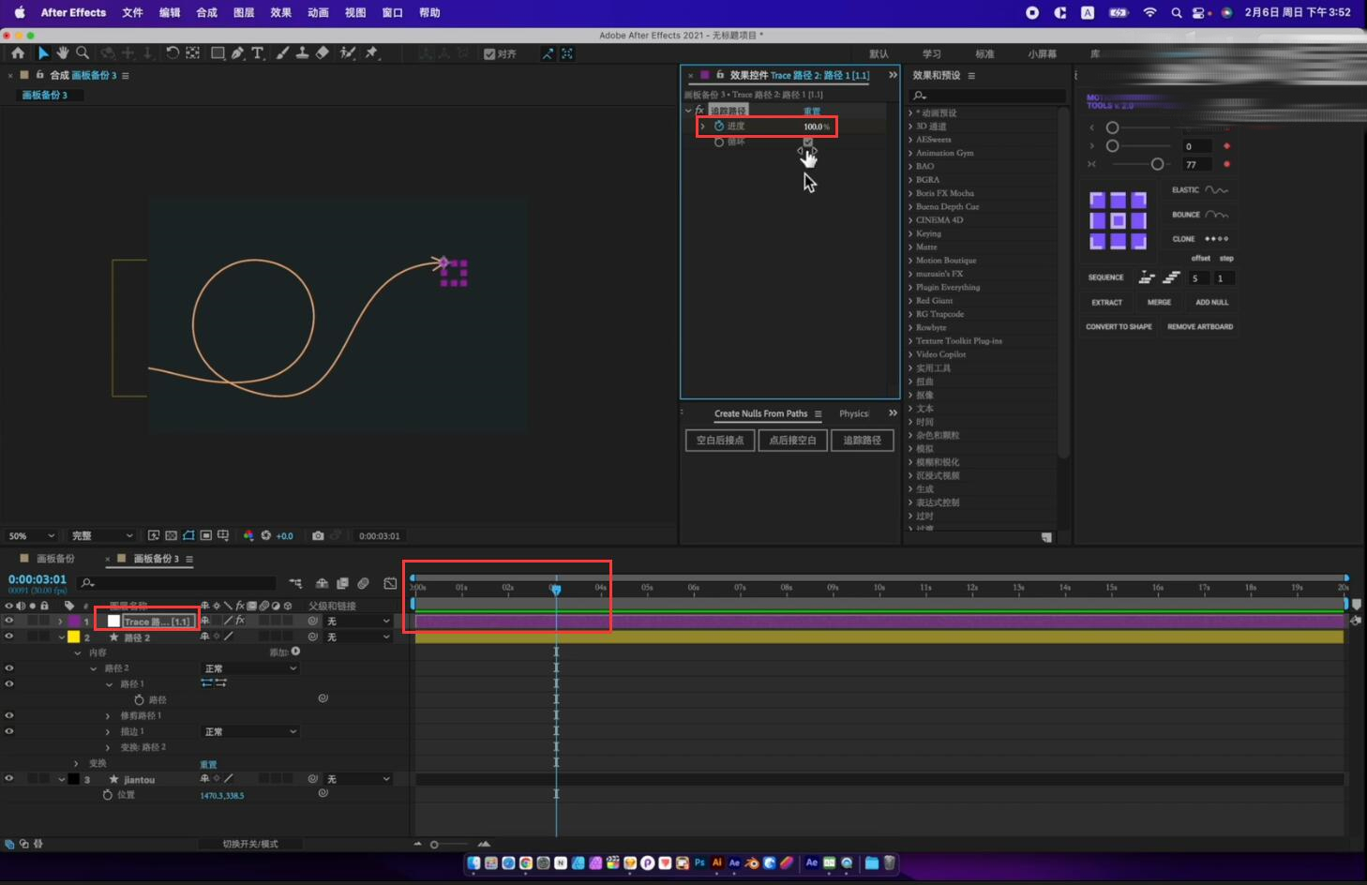
Task: Toggle the 位置 stopwatch under jiantou
Action: 108,794
